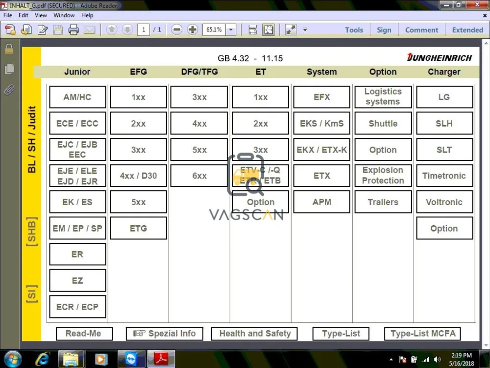Screen dimensions: 490x368
Task: Open Internet Explorer from taskbar
Action: (x=43, y=359)
